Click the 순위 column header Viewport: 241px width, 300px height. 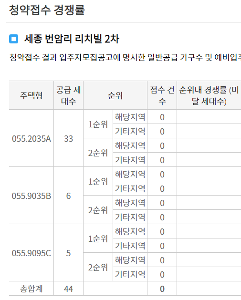tap(115, 95)
